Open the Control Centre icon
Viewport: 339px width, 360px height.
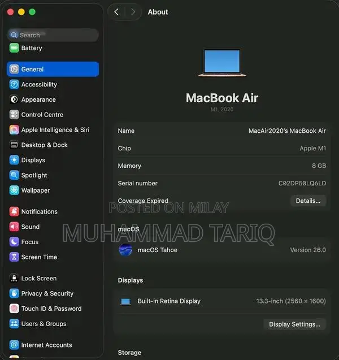click(x=14, y=115)
